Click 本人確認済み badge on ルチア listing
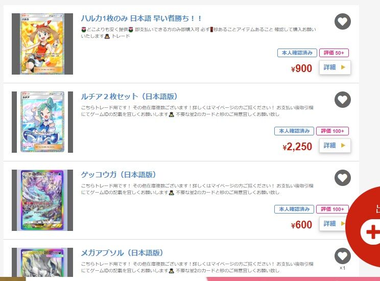This screenshot has height=281, width=380. [x=294, y=131]
